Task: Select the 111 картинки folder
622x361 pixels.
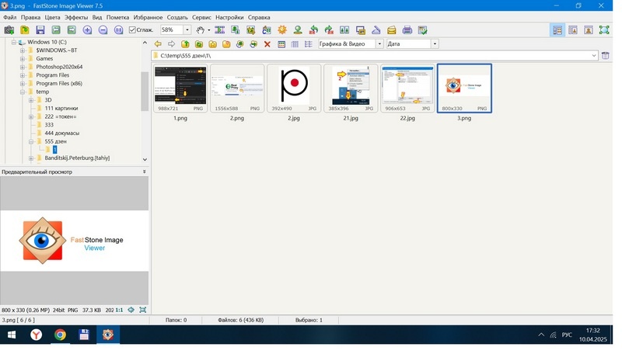Action: point(61,108)
